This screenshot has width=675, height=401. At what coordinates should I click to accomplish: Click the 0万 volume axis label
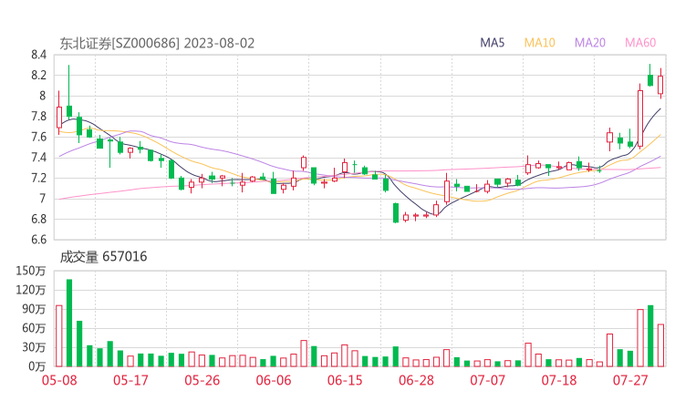pos(37,366)
